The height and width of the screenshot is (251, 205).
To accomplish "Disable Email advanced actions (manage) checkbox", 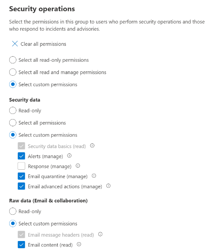I will tap(21, 186).
